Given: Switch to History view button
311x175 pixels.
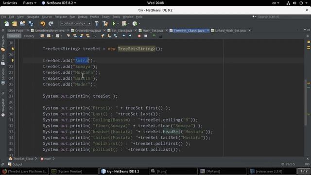Looking at the screenshot, I should point(29,36).
